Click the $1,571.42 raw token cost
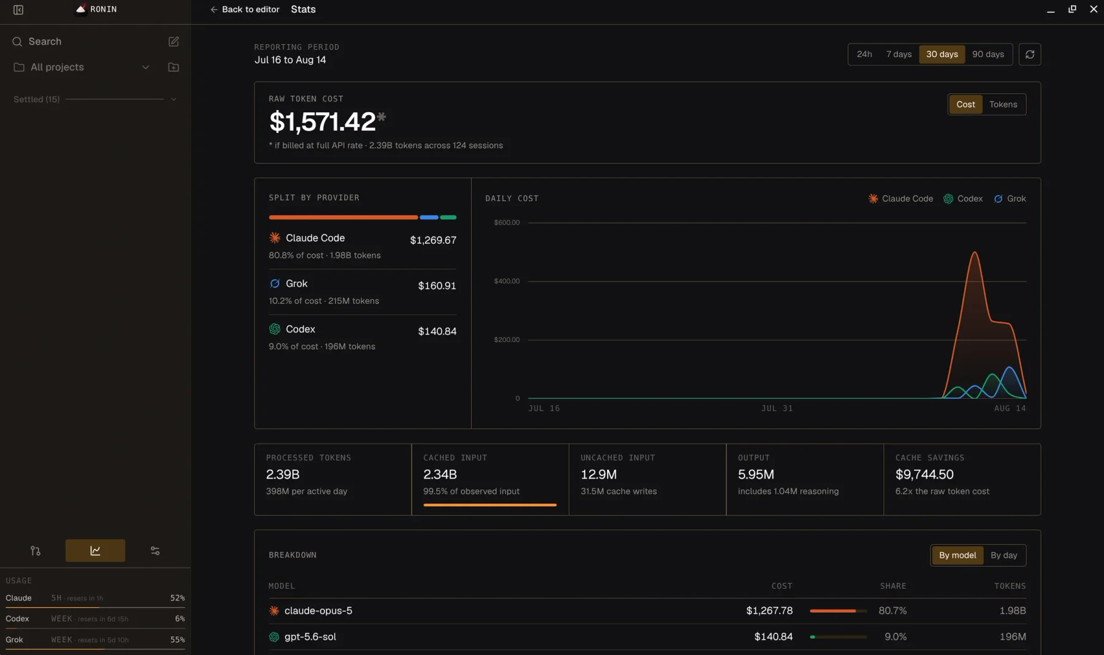1104x655 pixels. tap(323, 121)
